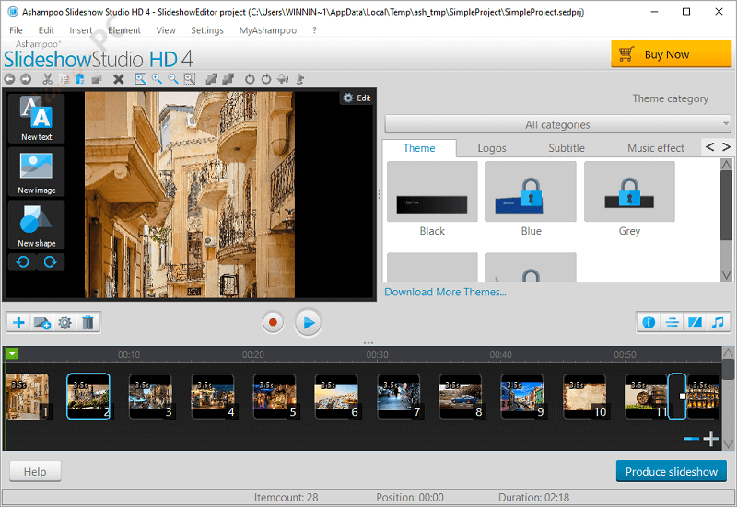Select the locked Grey theme thumbnail
Image resolution: width=737 pixels, height=507 pixels.
[x=629, y=191]
